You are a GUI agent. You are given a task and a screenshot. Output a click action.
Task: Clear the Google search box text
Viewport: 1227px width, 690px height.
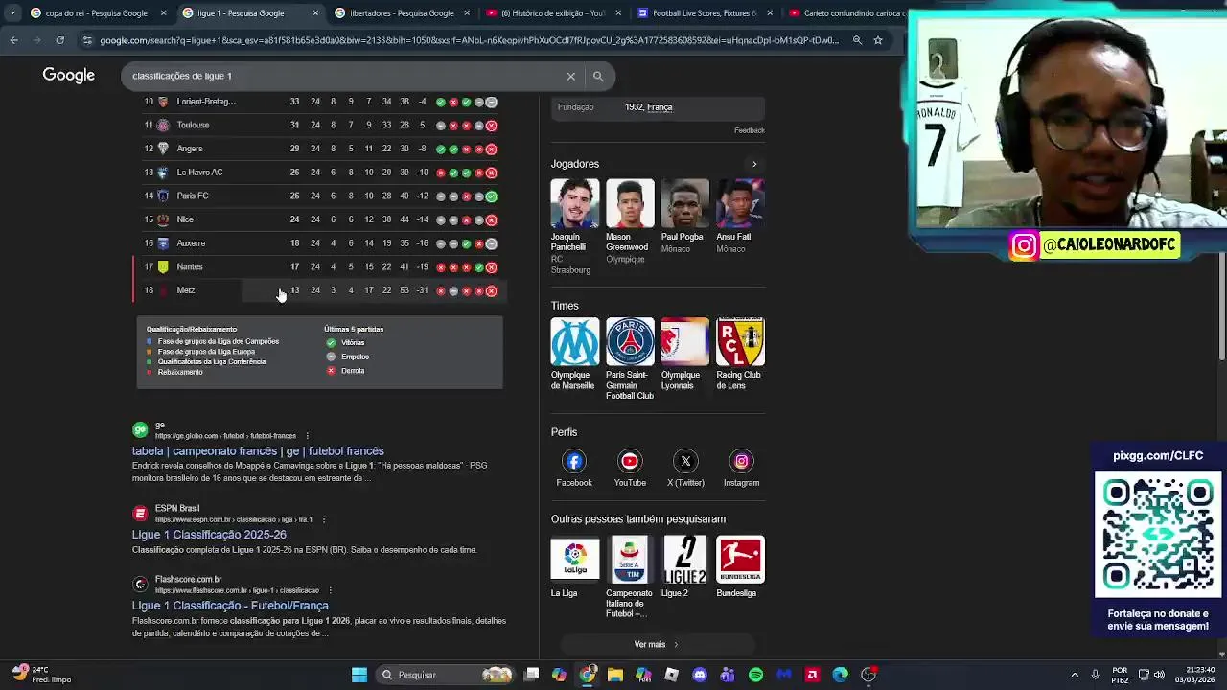571,76
